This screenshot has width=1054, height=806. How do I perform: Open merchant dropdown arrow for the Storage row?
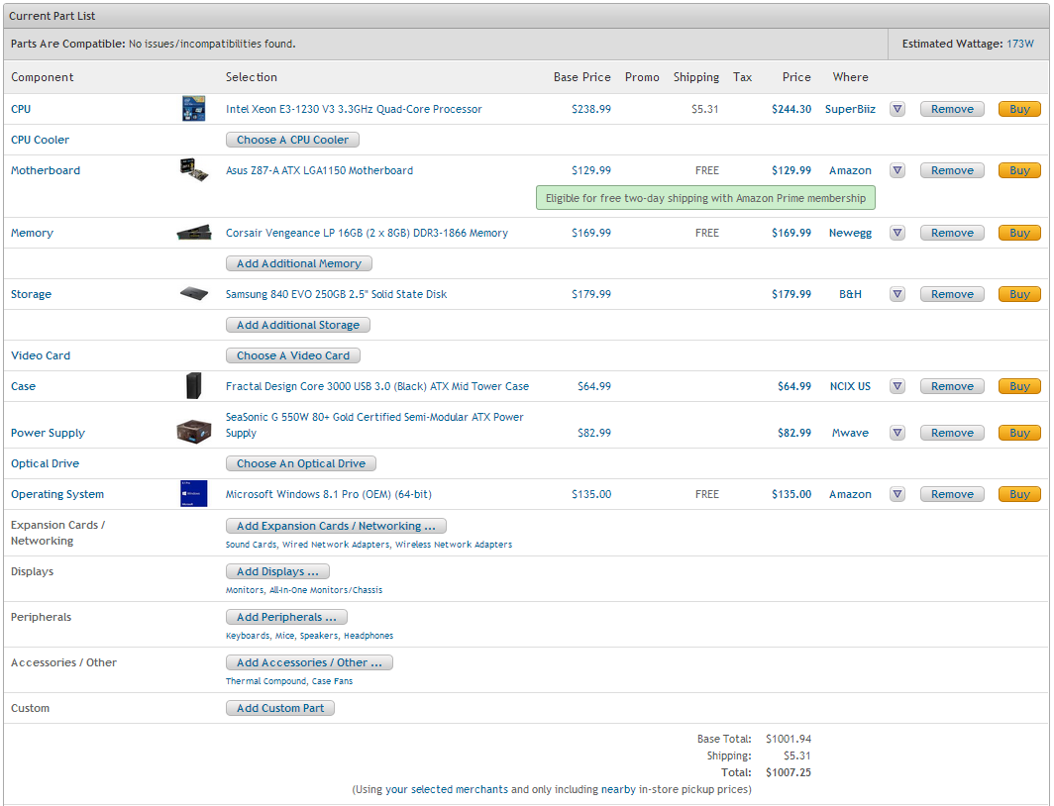pyautogui.click(x=897, y=294)
